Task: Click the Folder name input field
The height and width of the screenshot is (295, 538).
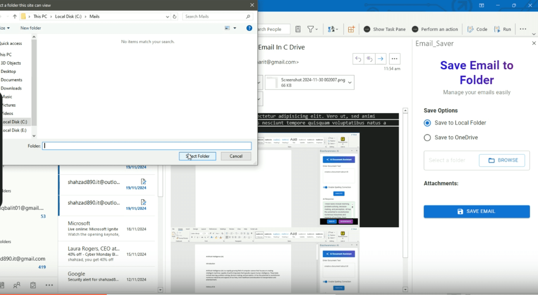Action: pyautogui.click(x=147, y=146)
